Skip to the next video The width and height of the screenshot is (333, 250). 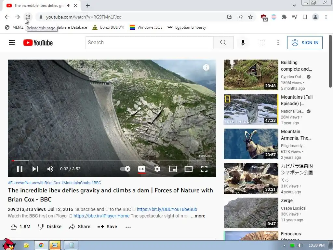35,169
